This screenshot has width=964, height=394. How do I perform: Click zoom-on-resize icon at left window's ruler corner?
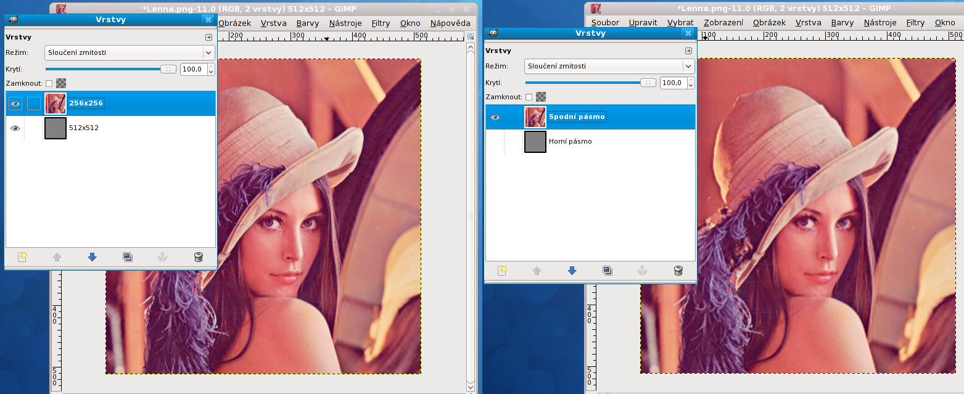pos(470,37)
